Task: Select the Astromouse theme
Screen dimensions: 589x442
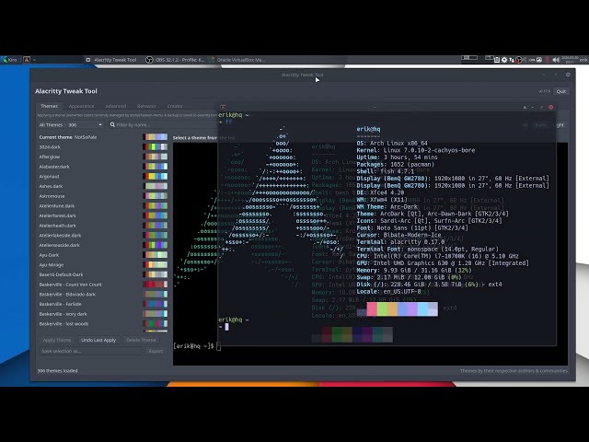Action: (52, 196)
